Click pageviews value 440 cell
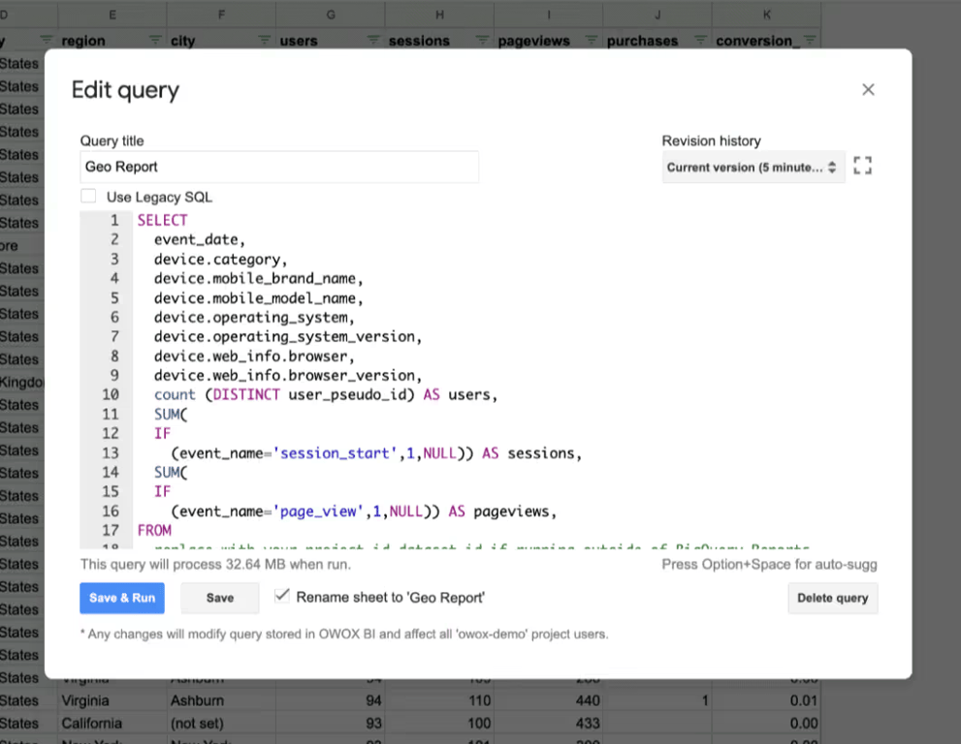The image size is (961, 744). coord(549,700)
